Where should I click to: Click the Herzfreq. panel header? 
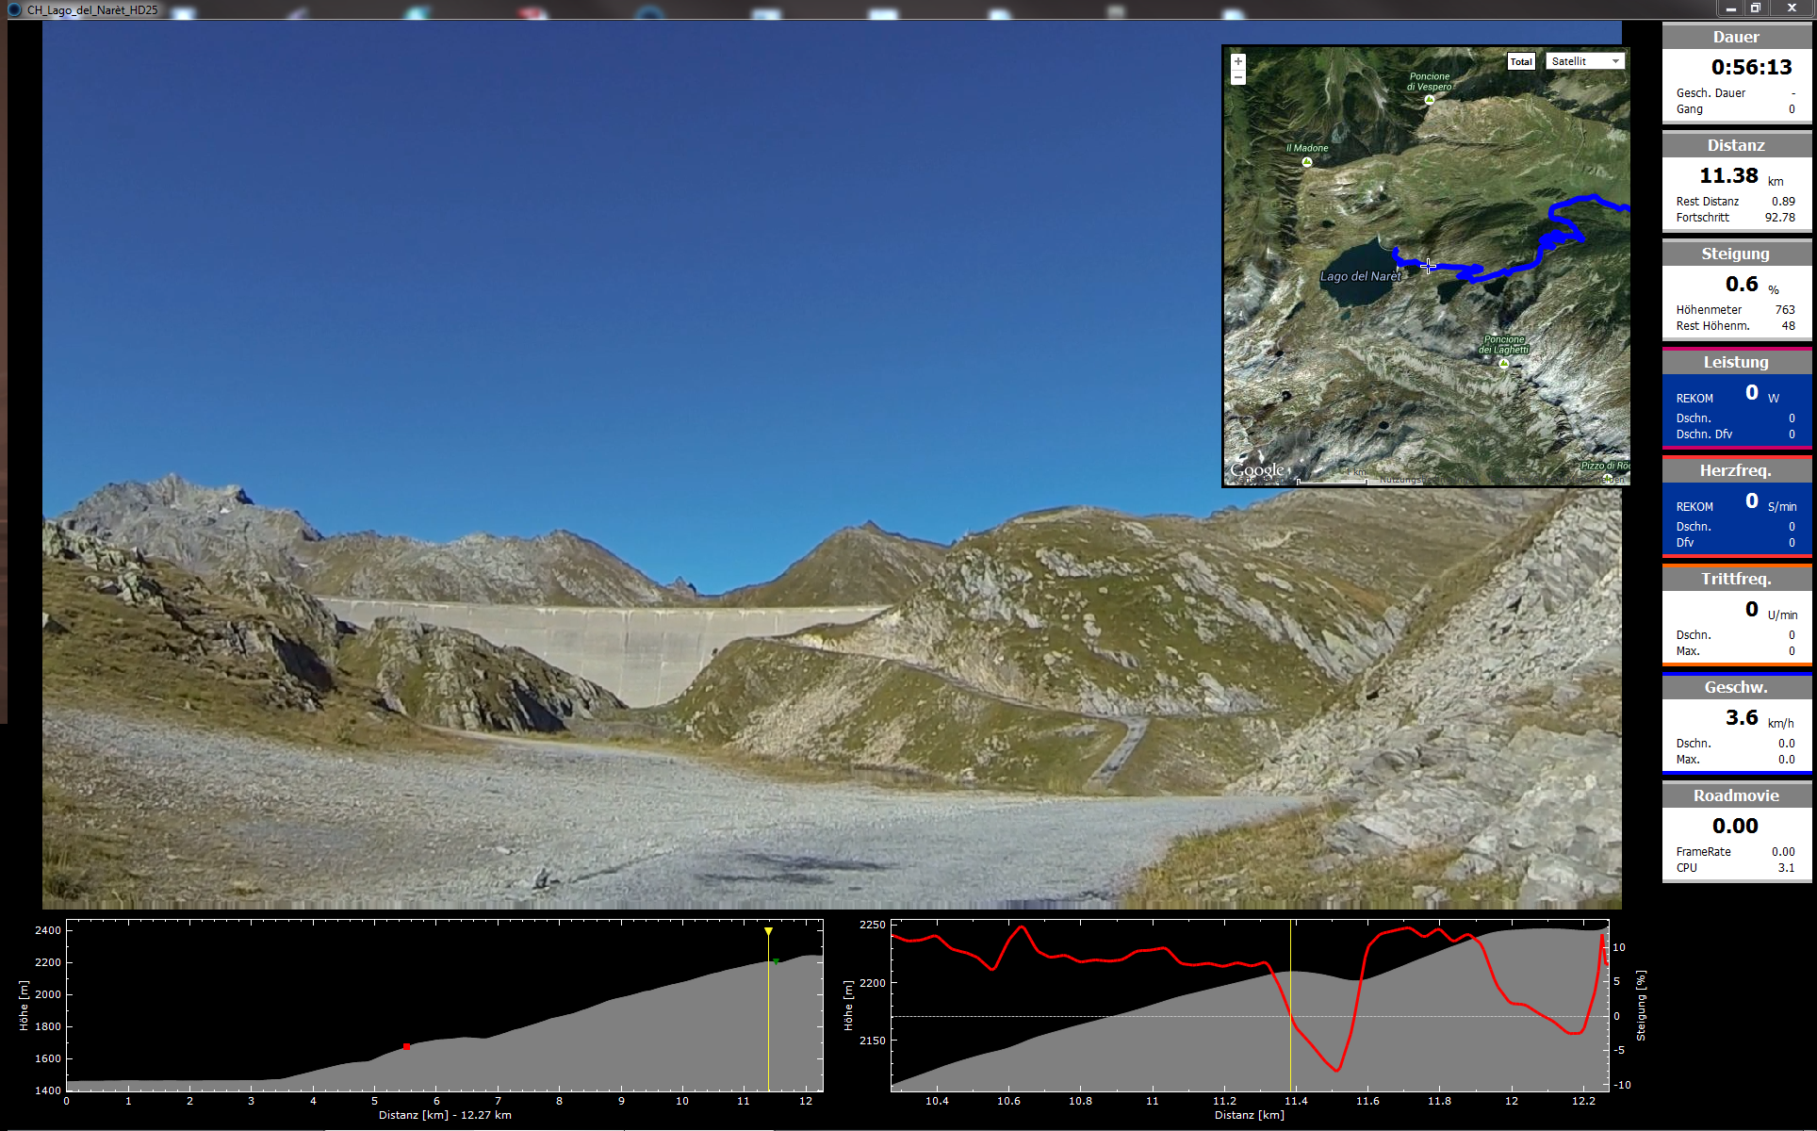tap(1736, 471)
